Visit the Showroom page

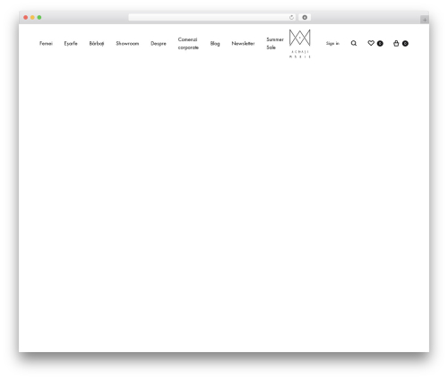(x=127, y=43)
